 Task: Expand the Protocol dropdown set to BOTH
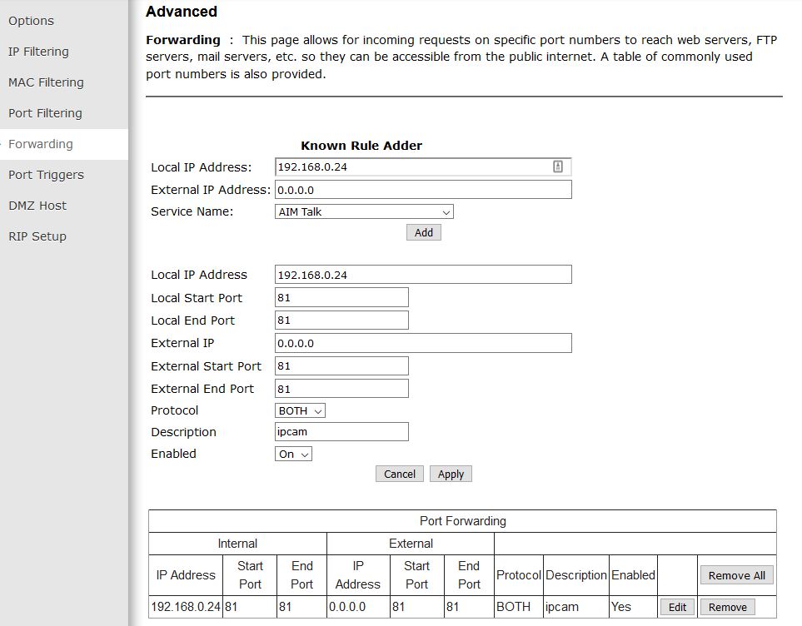point(300,410)
